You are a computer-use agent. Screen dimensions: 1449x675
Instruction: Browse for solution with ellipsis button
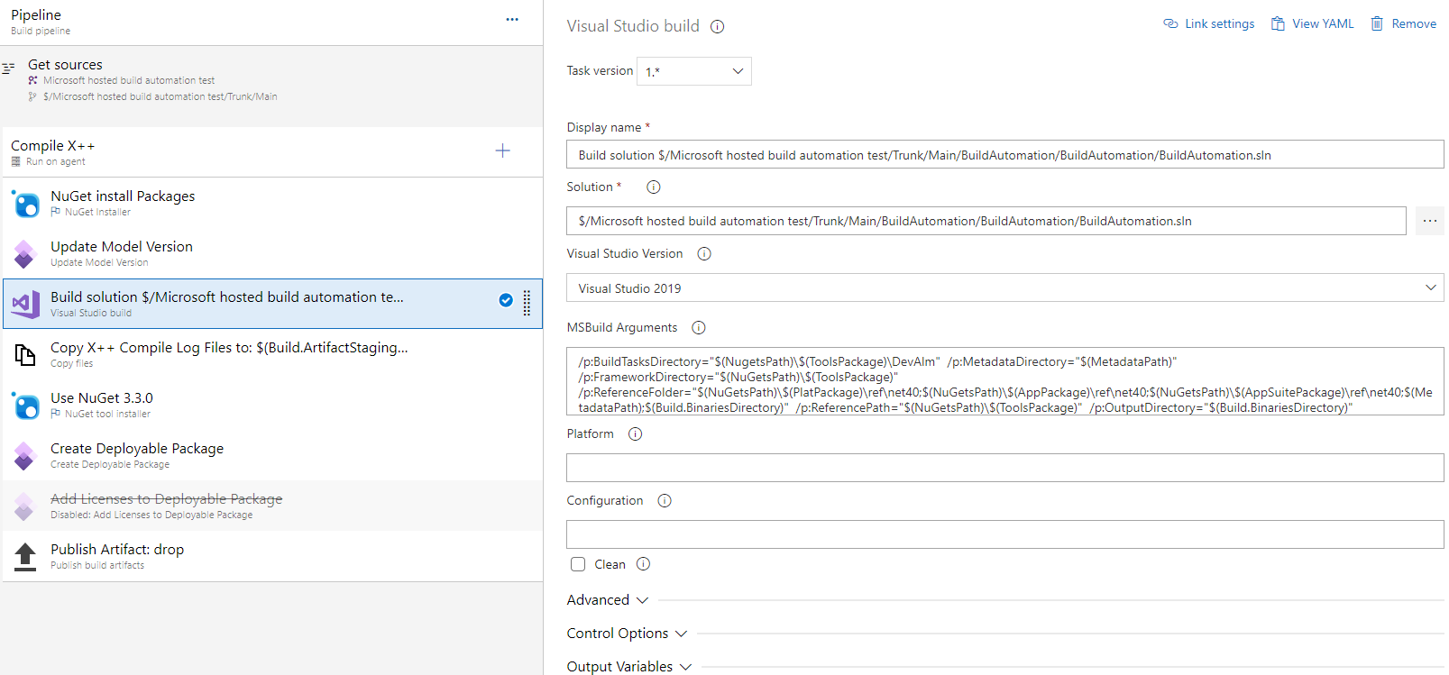click(1430, 221)
